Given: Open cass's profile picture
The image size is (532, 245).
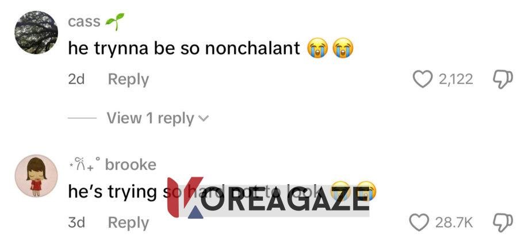Looking at the screenshot, I should click(x=36, y=33).
